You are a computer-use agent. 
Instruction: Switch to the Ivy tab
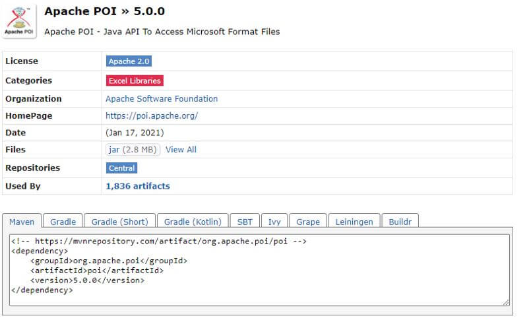(x=274, y=222)
